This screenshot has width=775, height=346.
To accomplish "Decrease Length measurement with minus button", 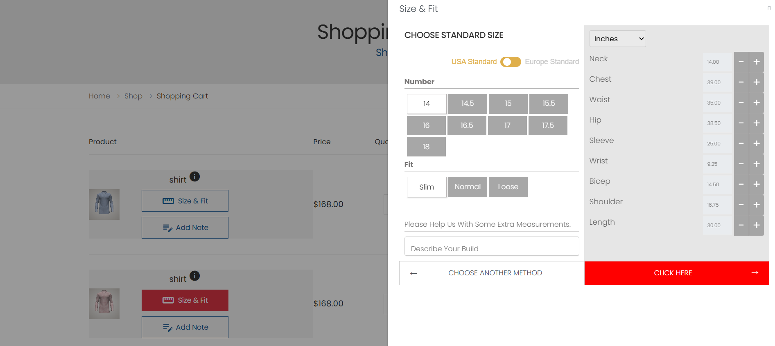I will point(741,225).
